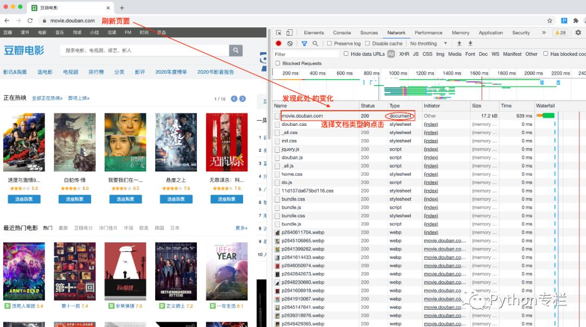The width and height of the screenshot is (586, 327).
Task: Sort requests by the Size column
Action: pyautogui.click(x=485, y=106)
